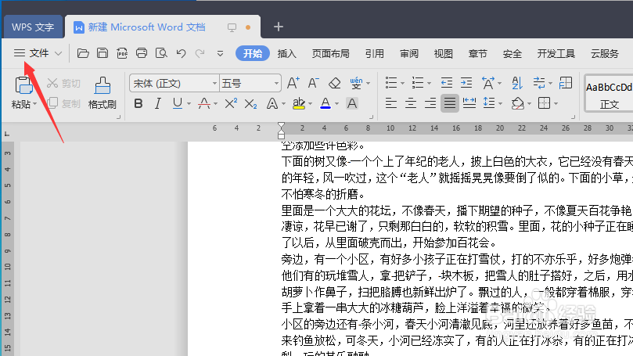Apply yellow text highlight color
Viewport: 633px width, 356px height.
click(299, 104)
